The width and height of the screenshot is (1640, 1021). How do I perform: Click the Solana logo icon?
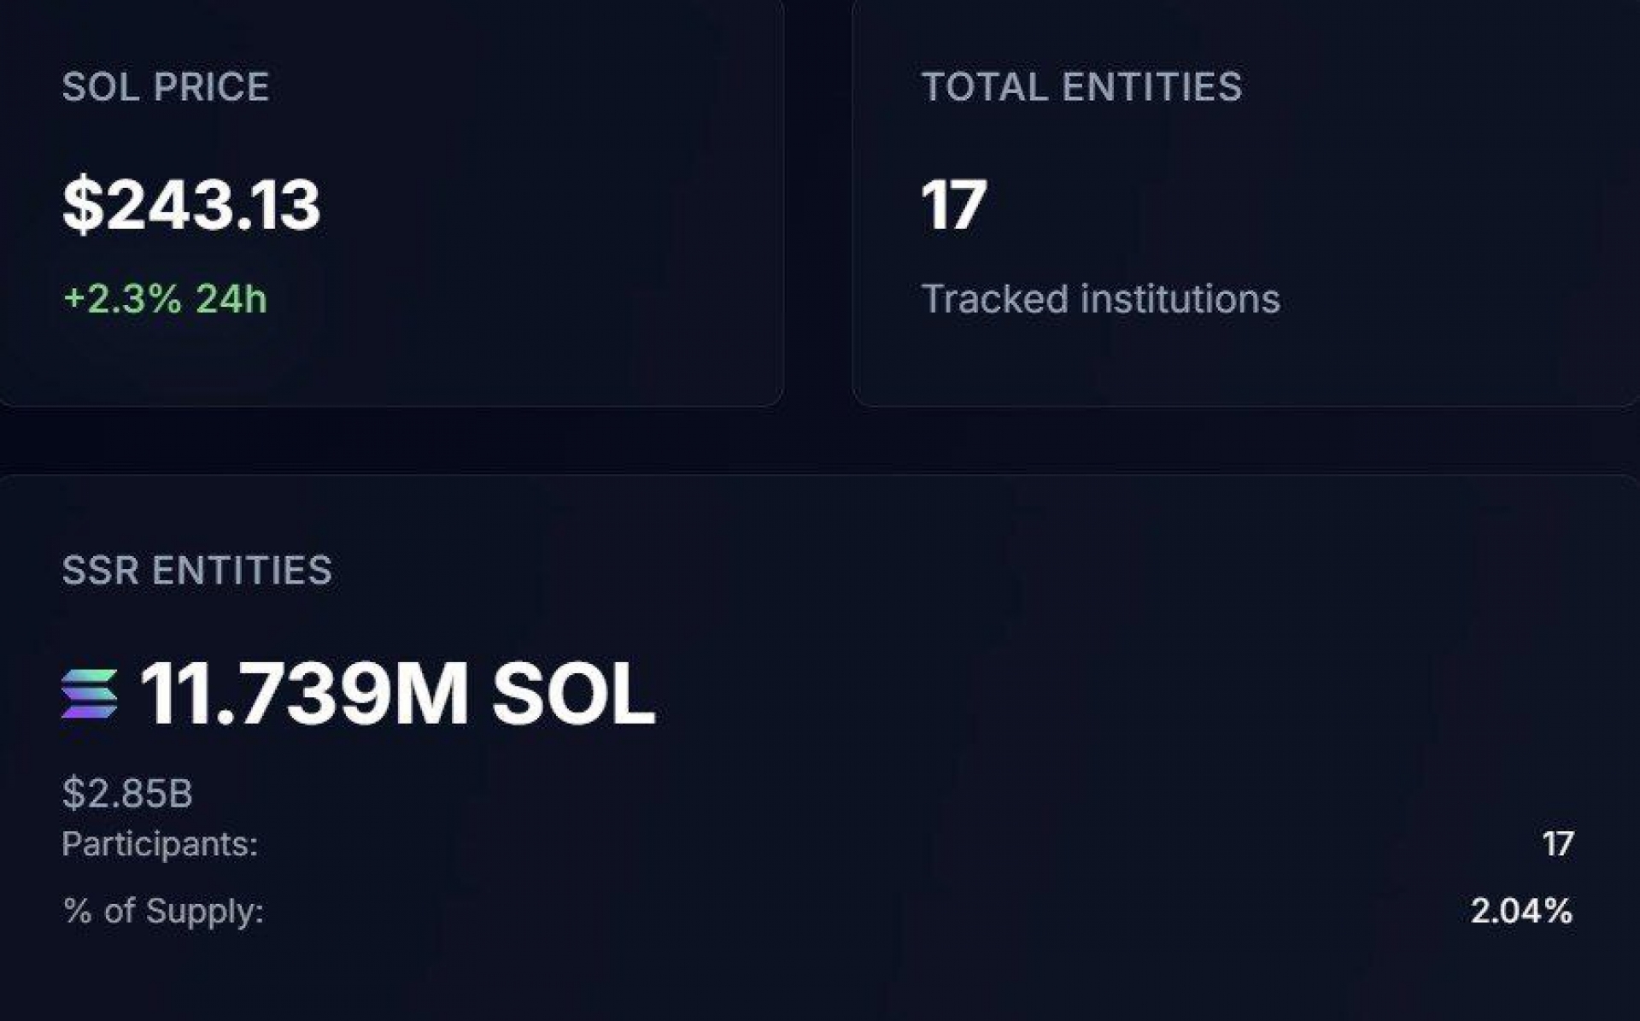pos(89,694)
